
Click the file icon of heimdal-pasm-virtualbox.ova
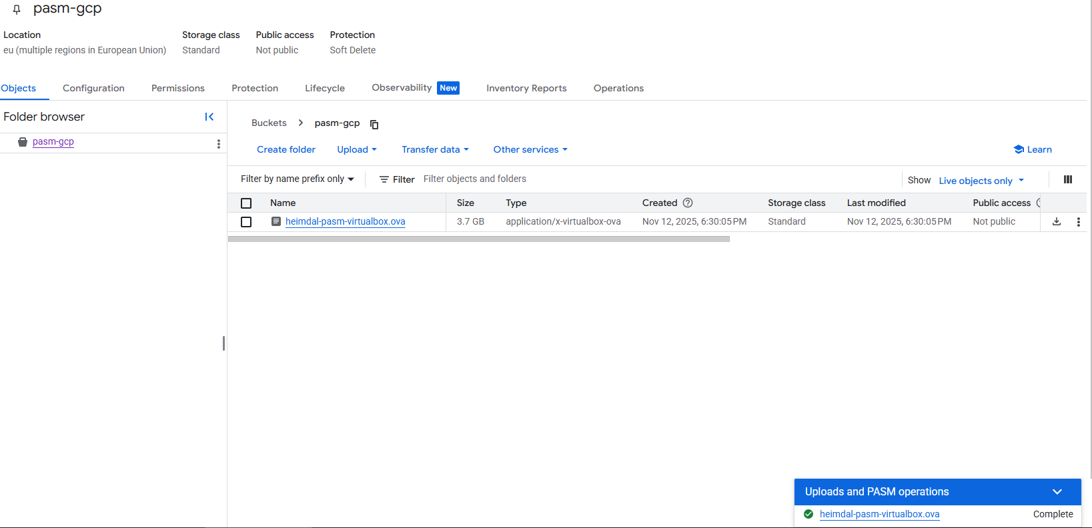click(x=276, y=221)
